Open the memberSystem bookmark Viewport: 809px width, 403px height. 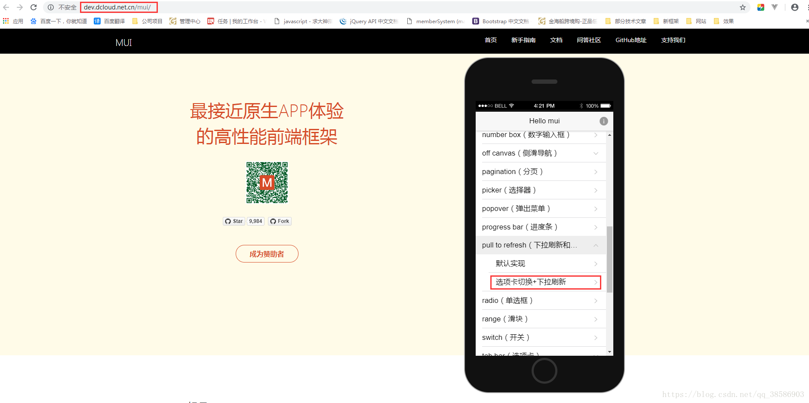[x=435, y=21]
